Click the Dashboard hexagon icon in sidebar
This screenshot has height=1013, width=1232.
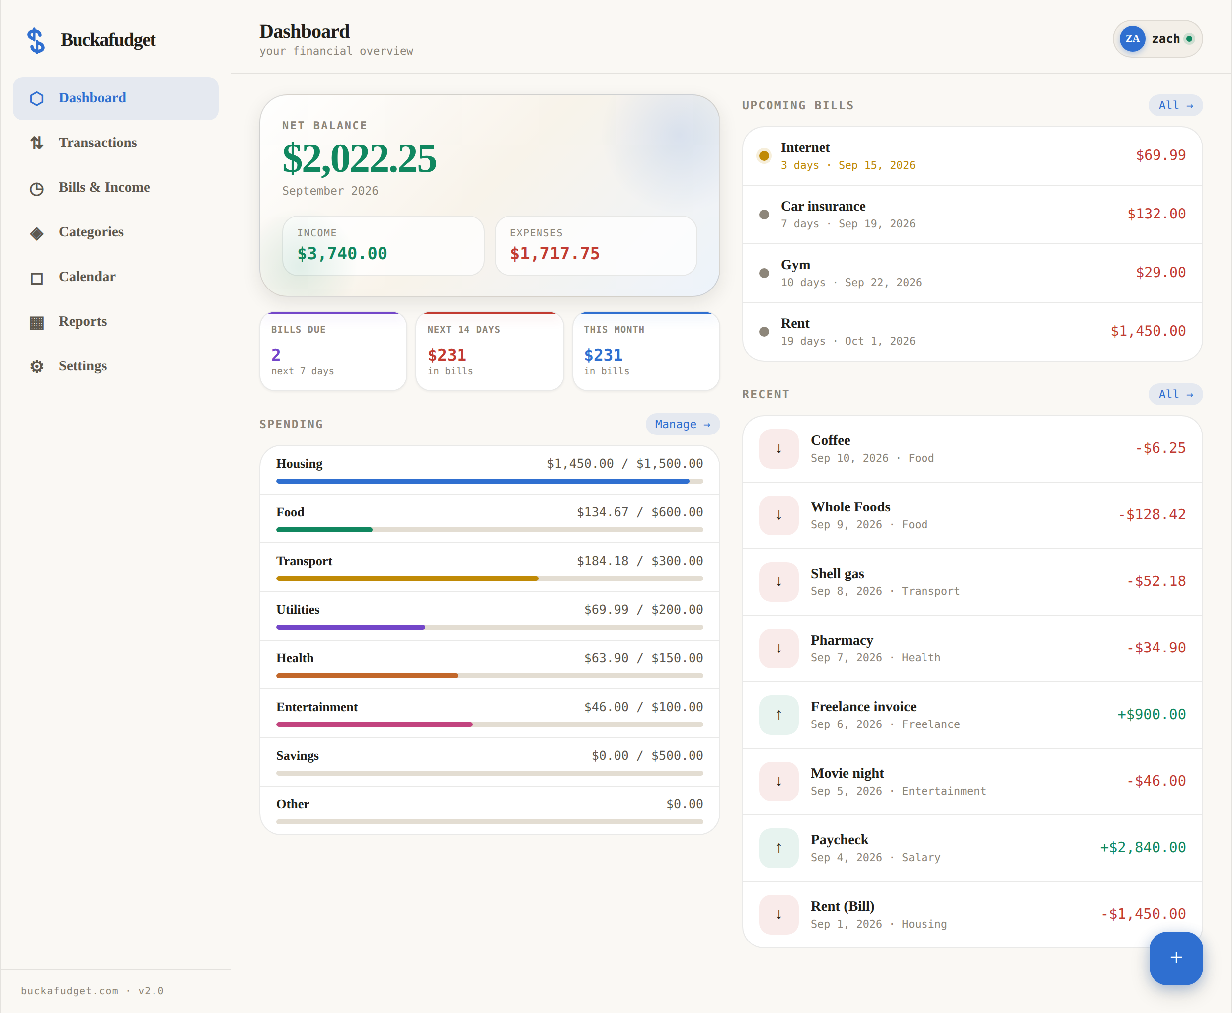pyautogui.click(x=37, y=99)
